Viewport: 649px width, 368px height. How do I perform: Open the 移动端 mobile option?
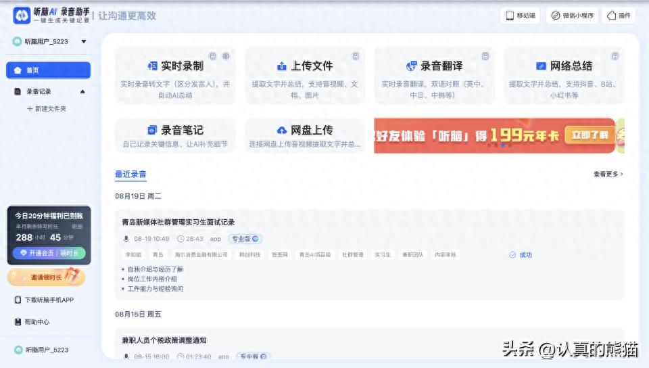521,16
